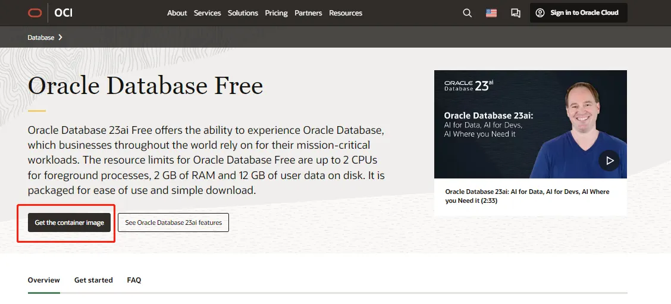Open the Pricing menu
The width and height of the screenshot is (671, 304).
pos(276,13)
